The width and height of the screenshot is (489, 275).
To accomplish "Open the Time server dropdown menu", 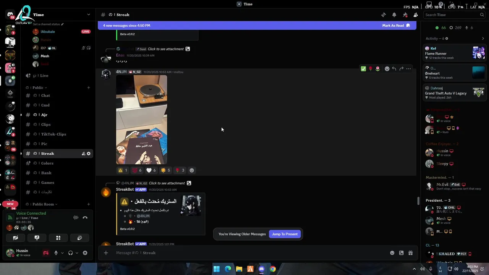I will click(x=89, y=15).
